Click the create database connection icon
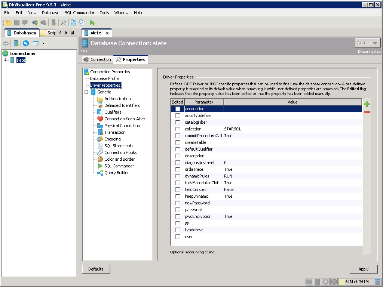This screenshot has height=287, width=383. pyautogui.click(x=16, y=43)
